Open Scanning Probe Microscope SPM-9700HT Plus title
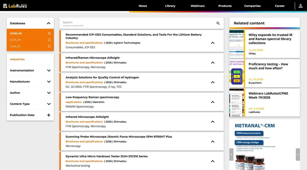The height and width of the screenshot is (170, 307). click(x=119, y=136)
